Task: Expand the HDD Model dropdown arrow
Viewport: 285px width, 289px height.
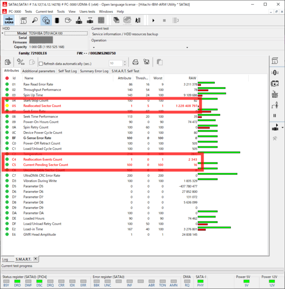Action: (3, 33)
